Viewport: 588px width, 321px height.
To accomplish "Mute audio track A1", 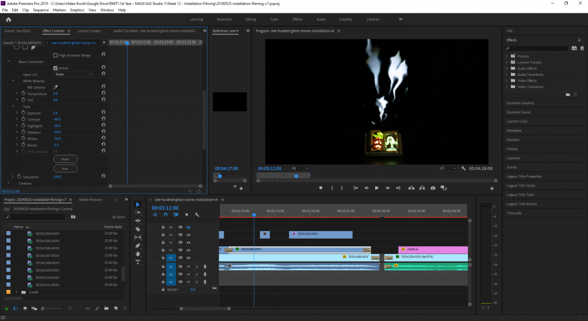I will [x=188, y=267].
